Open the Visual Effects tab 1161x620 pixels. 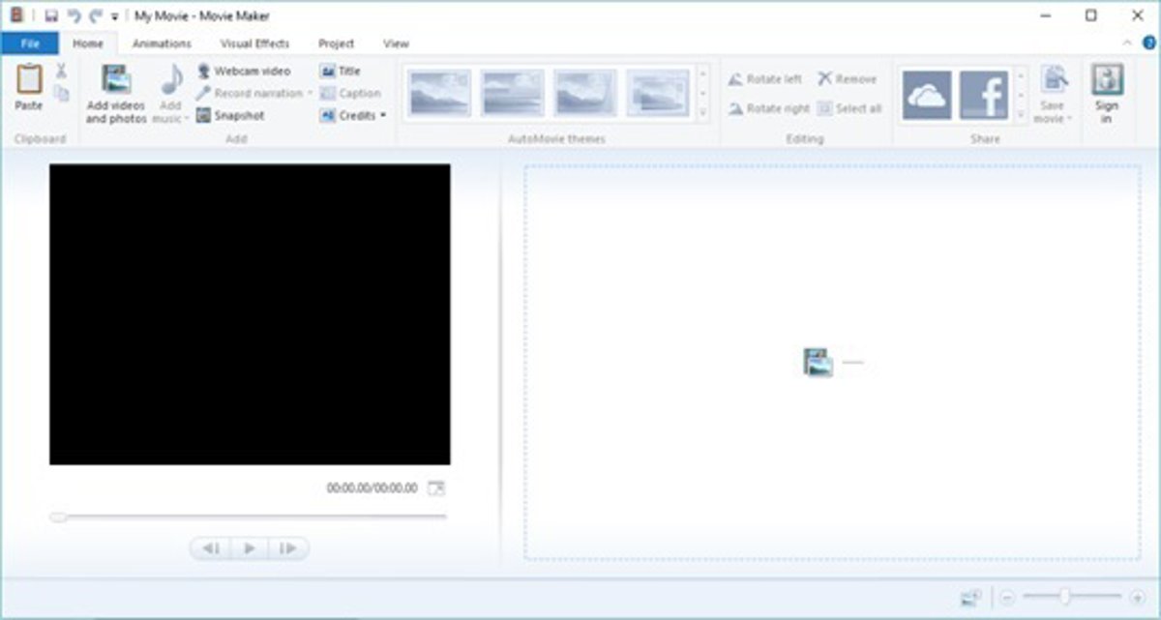click(254, 44)
